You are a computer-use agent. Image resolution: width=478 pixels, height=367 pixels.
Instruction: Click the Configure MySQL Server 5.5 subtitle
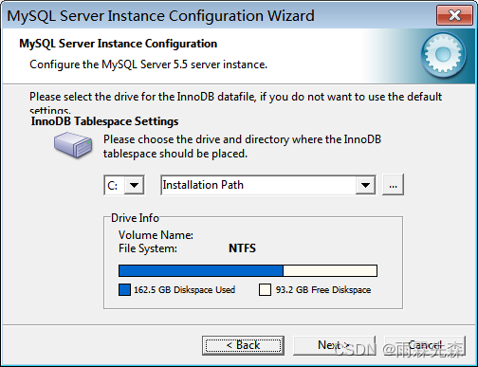[x=148, y=64]
